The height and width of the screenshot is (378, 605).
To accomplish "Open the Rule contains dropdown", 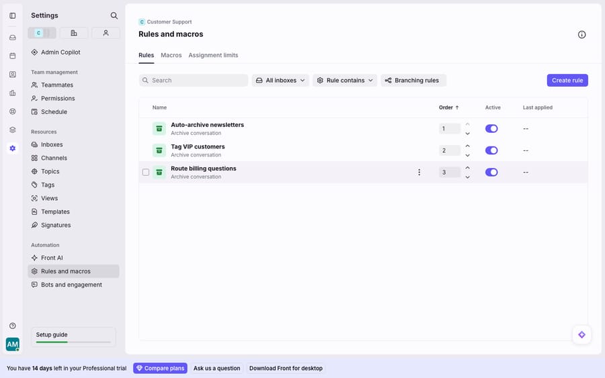I will click(345, 80).
